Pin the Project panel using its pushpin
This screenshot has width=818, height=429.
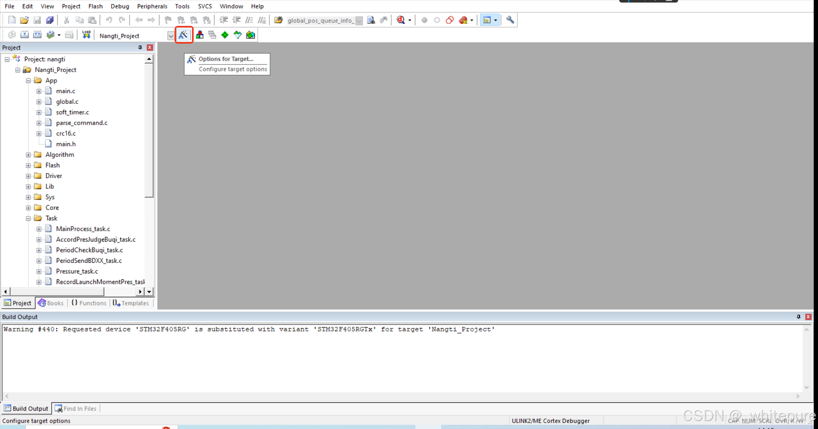coord(140,47)
